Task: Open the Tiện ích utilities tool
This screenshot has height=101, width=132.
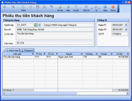Action: pos(86,8)
